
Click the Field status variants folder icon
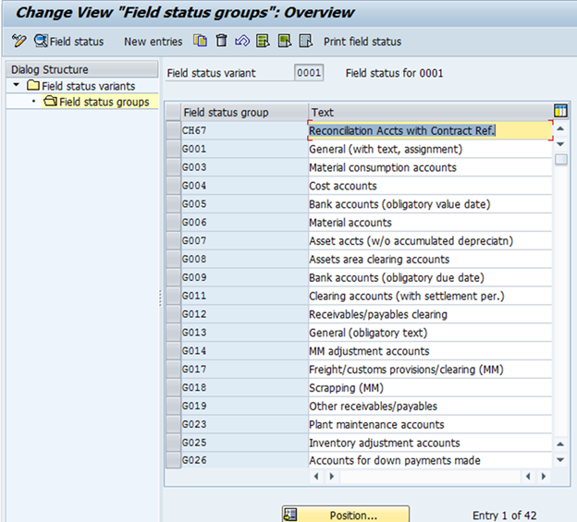tap(33, 85)
